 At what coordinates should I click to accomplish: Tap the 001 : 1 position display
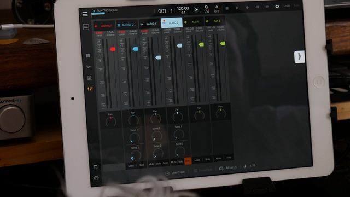point(165,11)
